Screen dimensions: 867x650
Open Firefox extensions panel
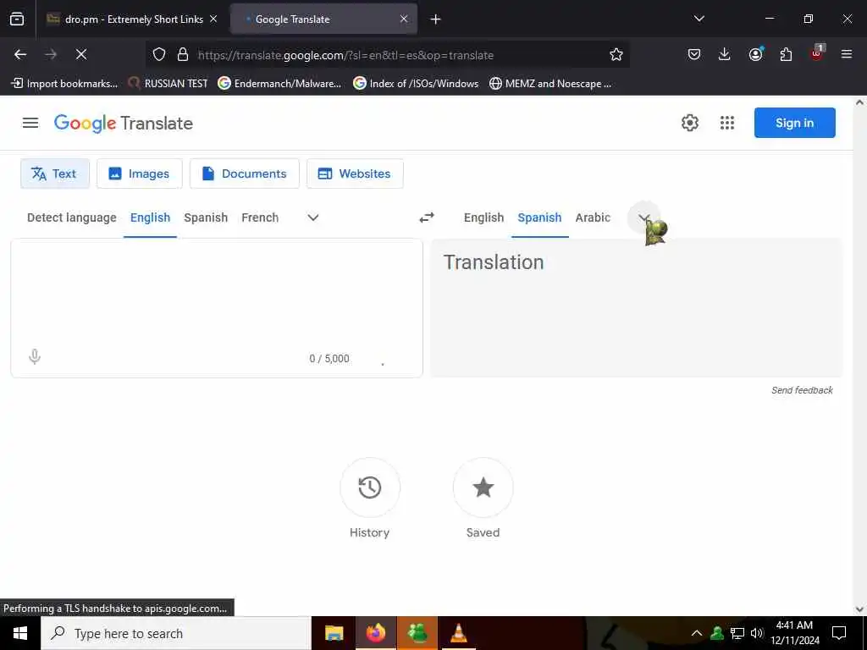pyautogui.click(x=786, y=54)
